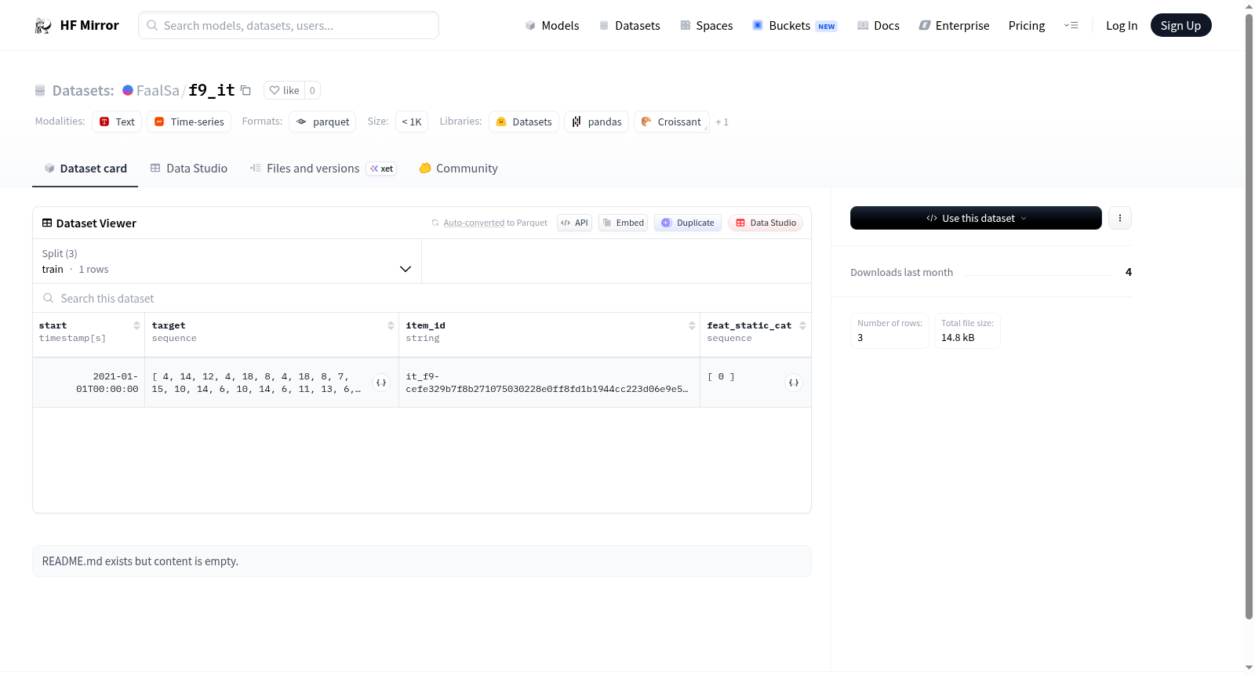Image resolution: width=1255 pixels, height=675 pixels.
Task: Click the API button in viewer
Action: coord(574,223)
